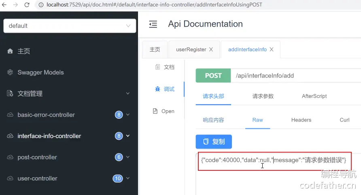Switch to the 主页 tab
This screenshot has width=361, height=195.
[155, 49]
